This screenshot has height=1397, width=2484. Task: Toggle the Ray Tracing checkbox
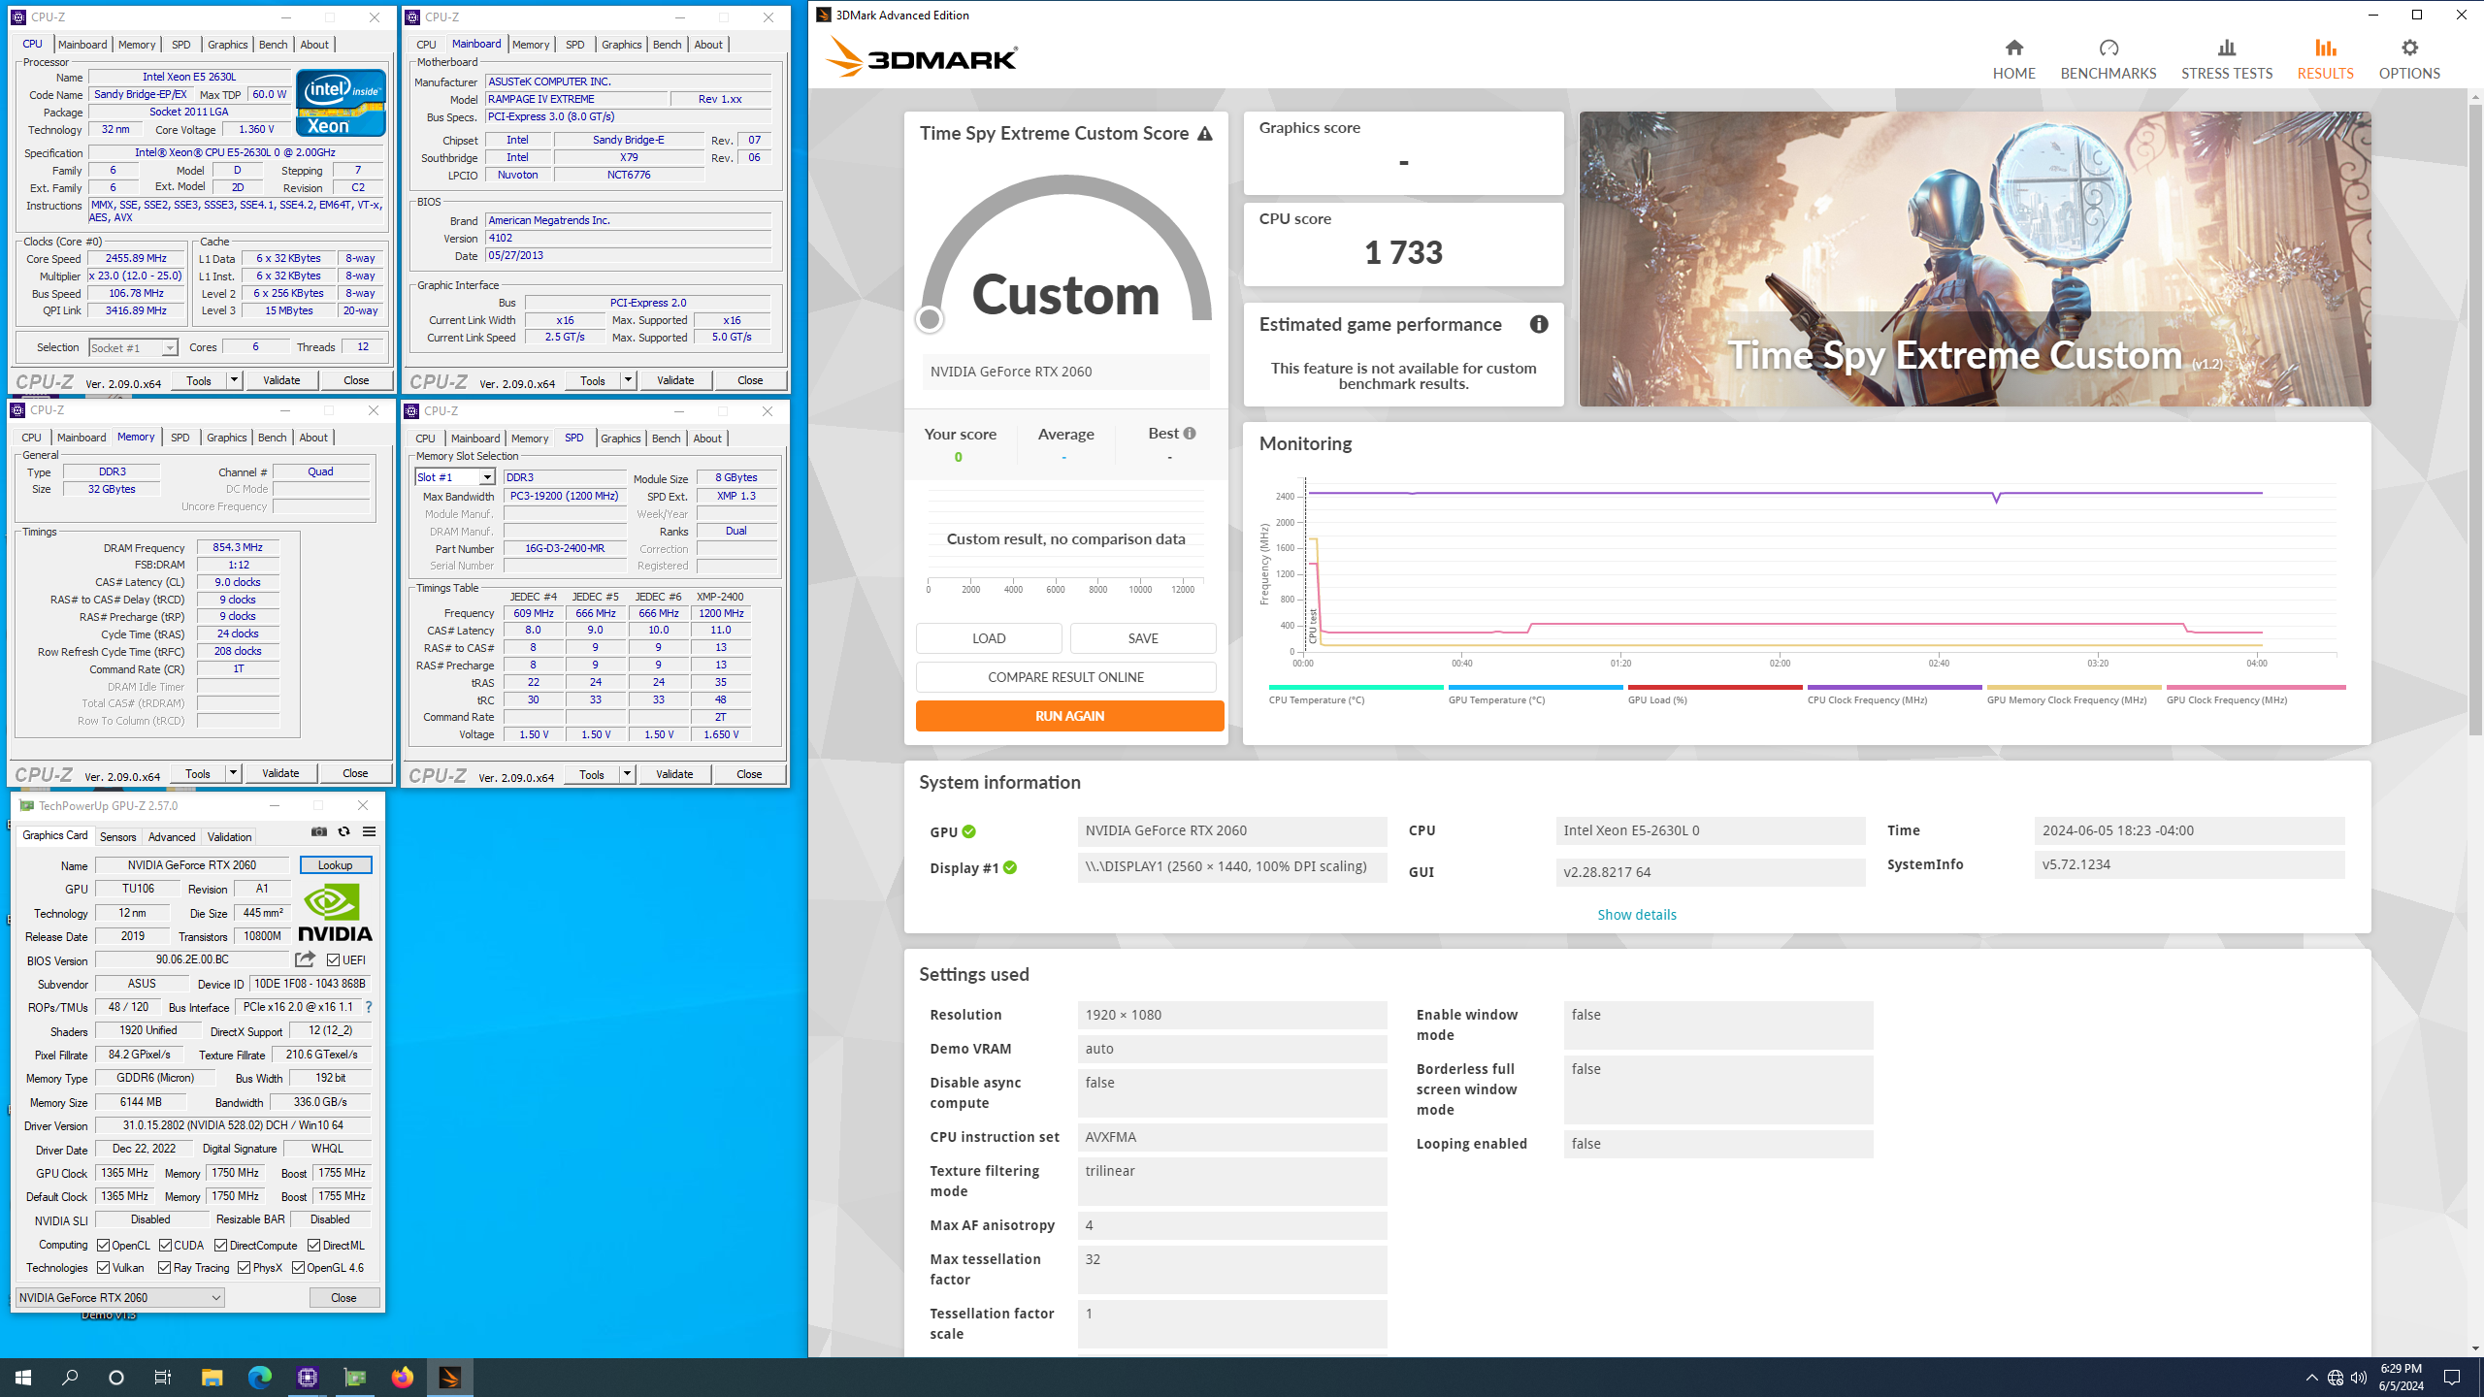tap(164, 1268)
